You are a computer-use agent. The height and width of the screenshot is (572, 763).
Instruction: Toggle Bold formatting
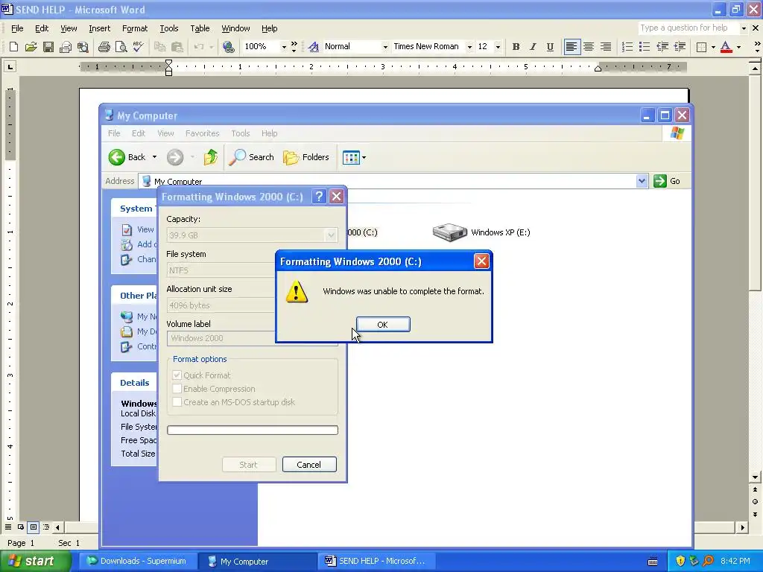click(516, 47)
